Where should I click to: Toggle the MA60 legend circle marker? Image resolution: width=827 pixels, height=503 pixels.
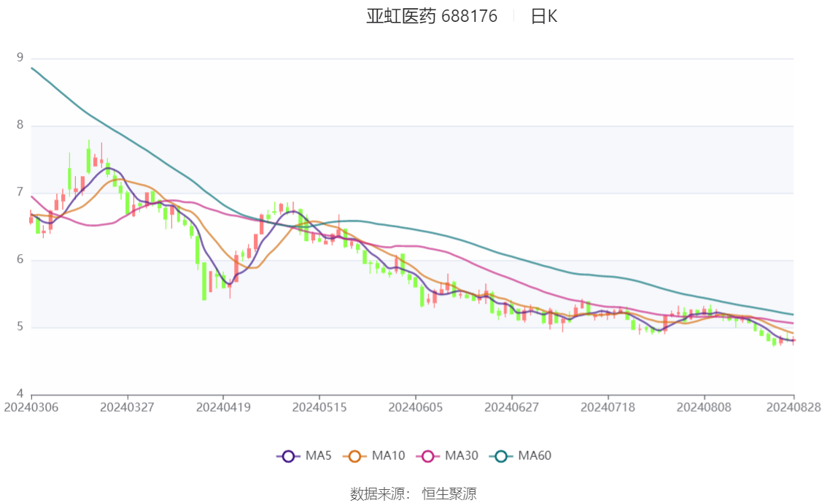click(501, 456)
